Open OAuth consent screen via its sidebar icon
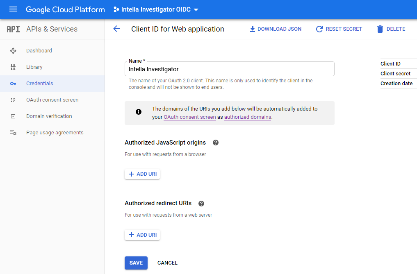 [x=13, y=100]
